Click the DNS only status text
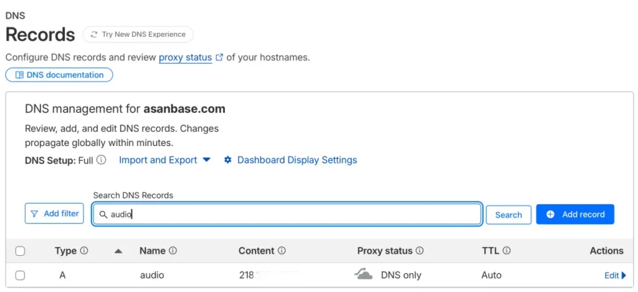The height and width of the screenshot is (292, 638). pos(401,275)
